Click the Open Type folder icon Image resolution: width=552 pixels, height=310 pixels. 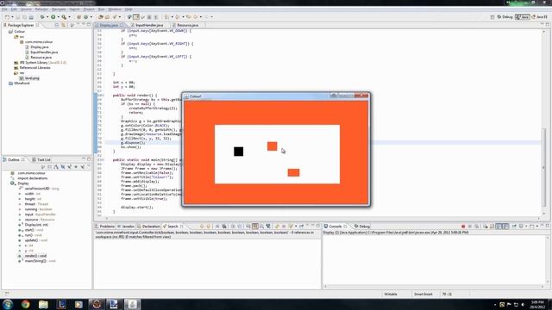pos(101,17)
